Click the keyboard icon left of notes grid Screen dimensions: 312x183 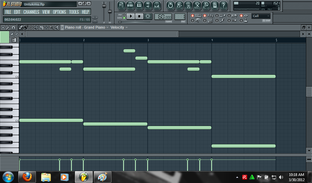coord(14,40)
